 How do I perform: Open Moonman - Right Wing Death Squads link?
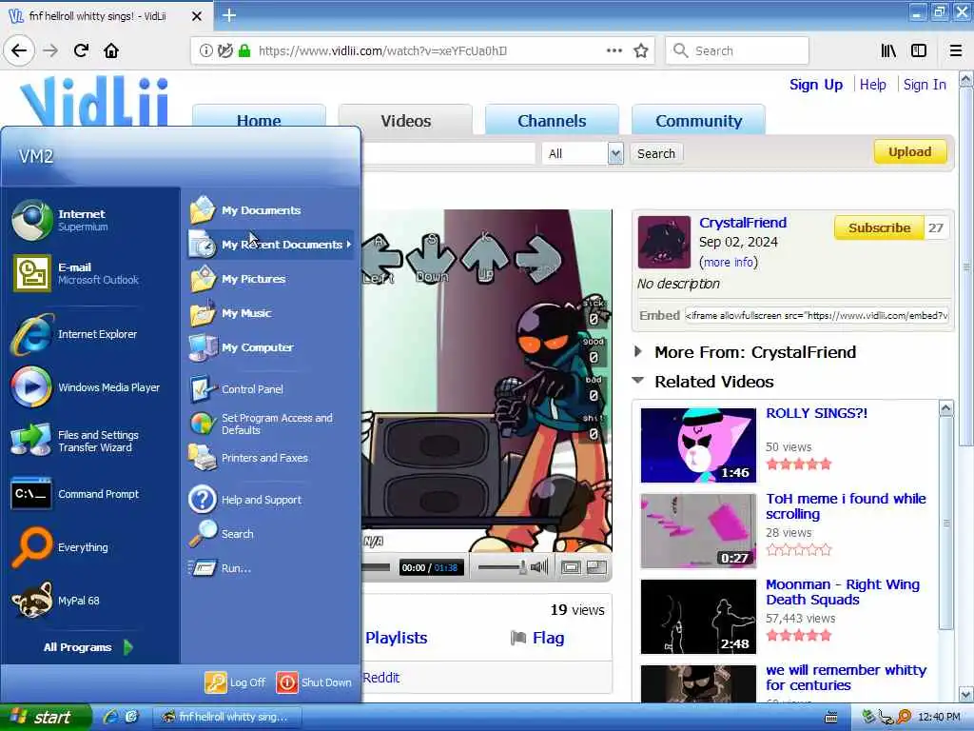tap(843, 592)
